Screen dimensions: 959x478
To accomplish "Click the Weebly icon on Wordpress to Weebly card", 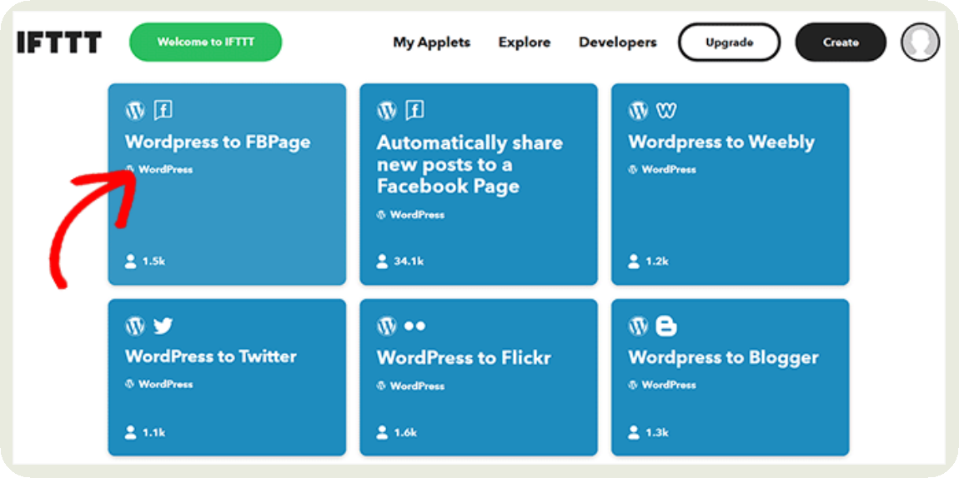I will [x=666, y=111].
